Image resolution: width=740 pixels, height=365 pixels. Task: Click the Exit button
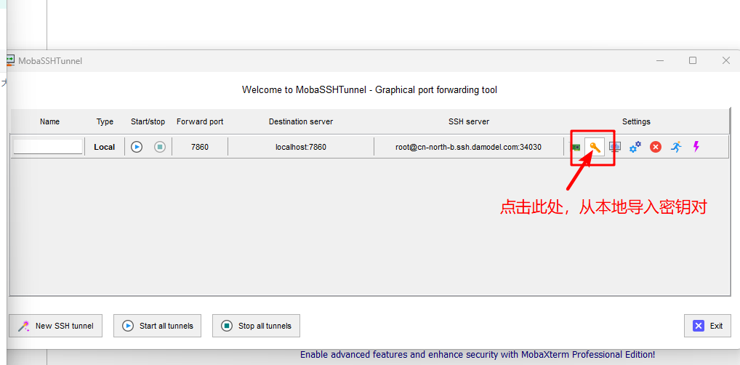click(x=707, y=326)
